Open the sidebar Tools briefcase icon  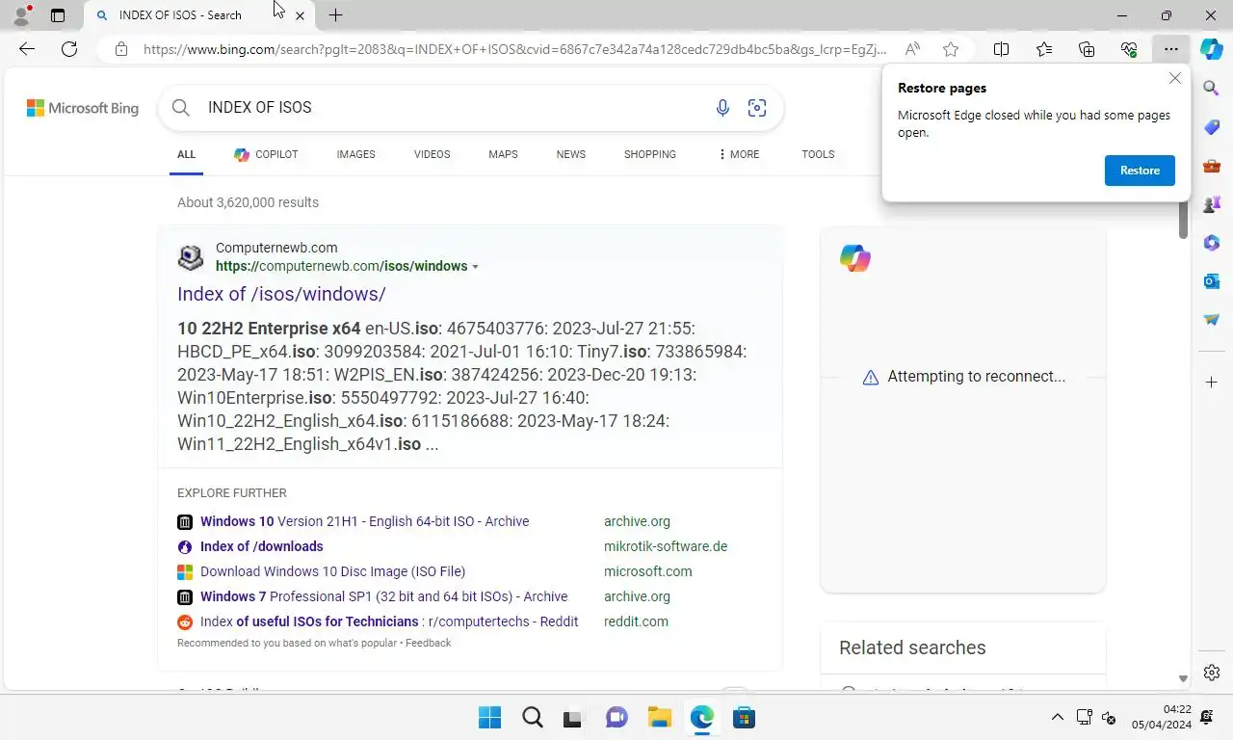pos(1212,166)
